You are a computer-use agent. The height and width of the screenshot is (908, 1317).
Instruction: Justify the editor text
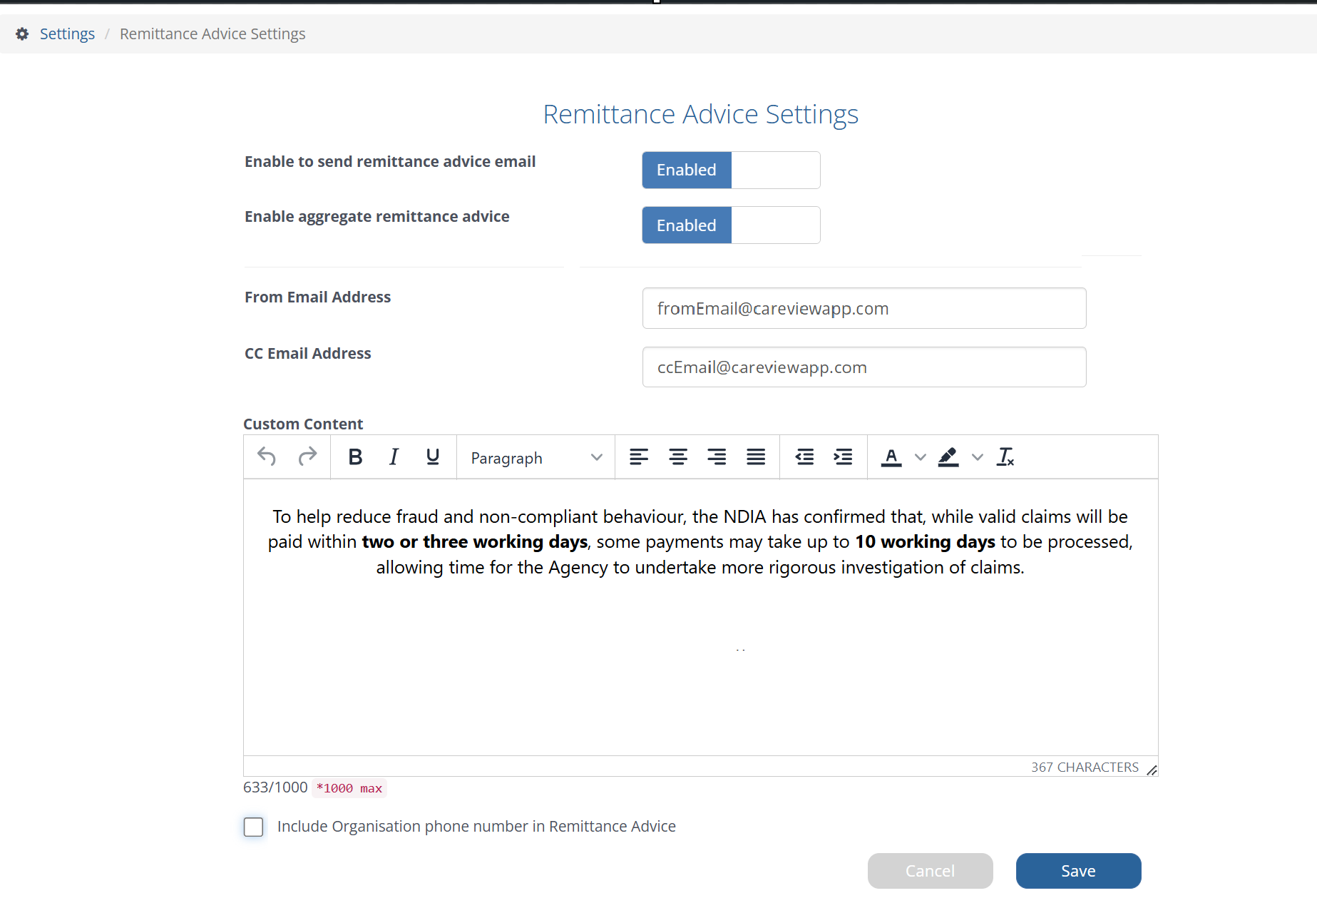coord(756,456)
